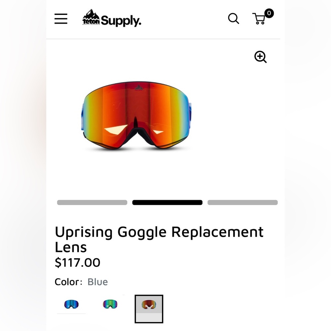Screen dimensions: 331x331
Task: Switch to the third carousel slide
Action: [x=242, y=202]
